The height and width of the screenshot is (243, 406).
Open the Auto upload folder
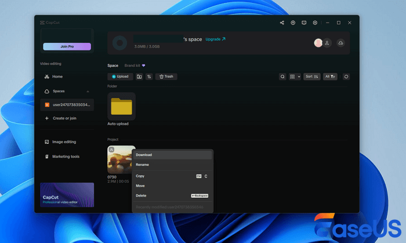tap(121, 106)
